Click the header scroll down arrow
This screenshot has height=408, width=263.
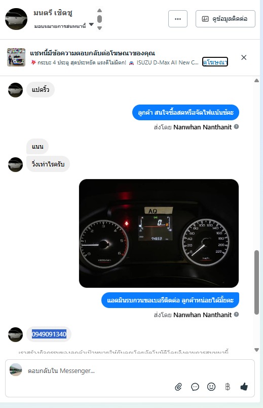coord(99,28)
